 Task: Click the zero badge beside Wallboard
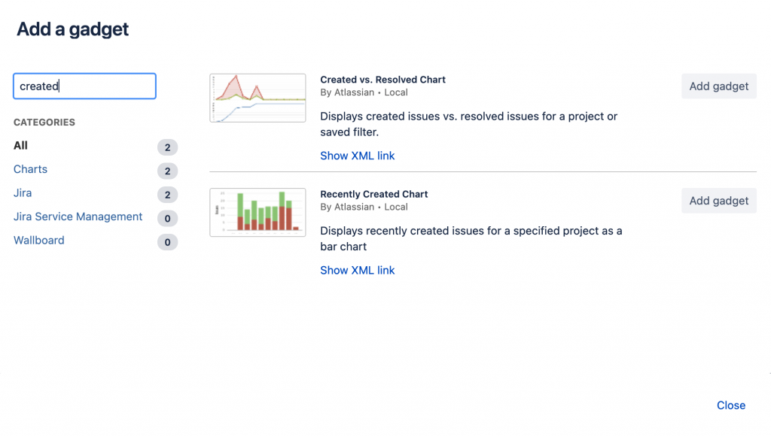click(167, 243)
